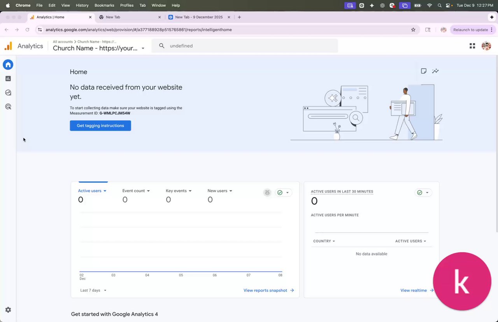Open Admin settings gear icon
Image resolution: width=498 pixels, height=322 pixels.
click(x=8, y=310)
